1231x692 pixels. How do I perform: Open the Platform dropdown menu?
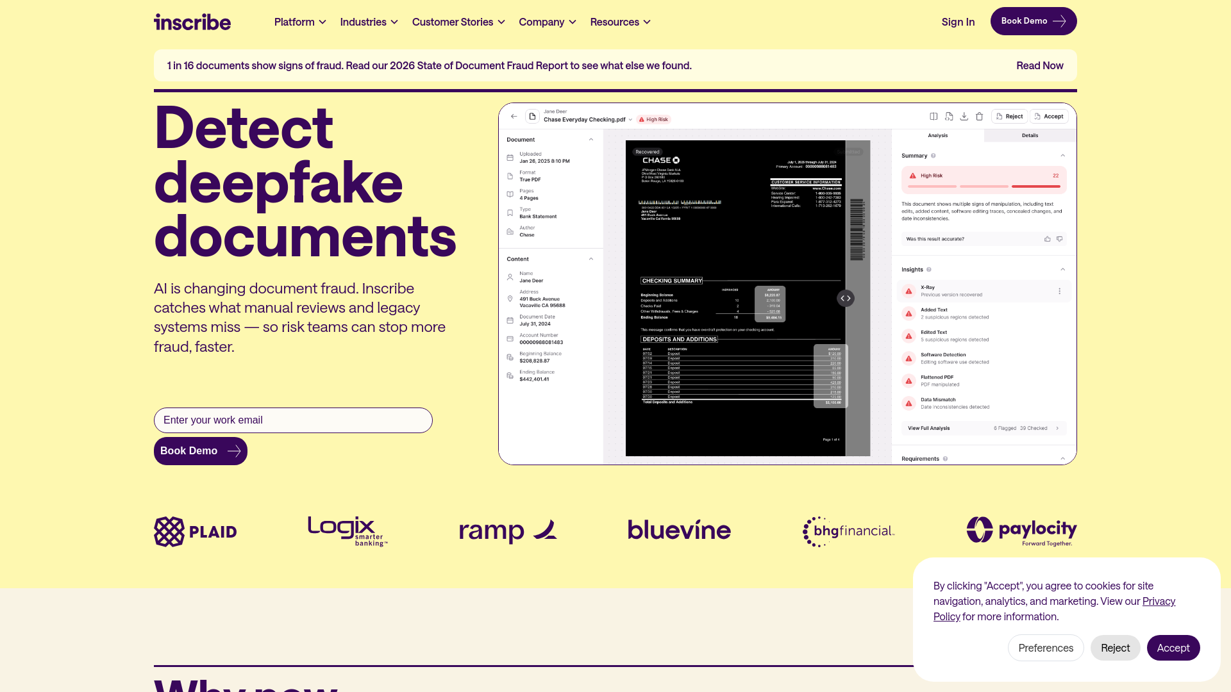300,22
